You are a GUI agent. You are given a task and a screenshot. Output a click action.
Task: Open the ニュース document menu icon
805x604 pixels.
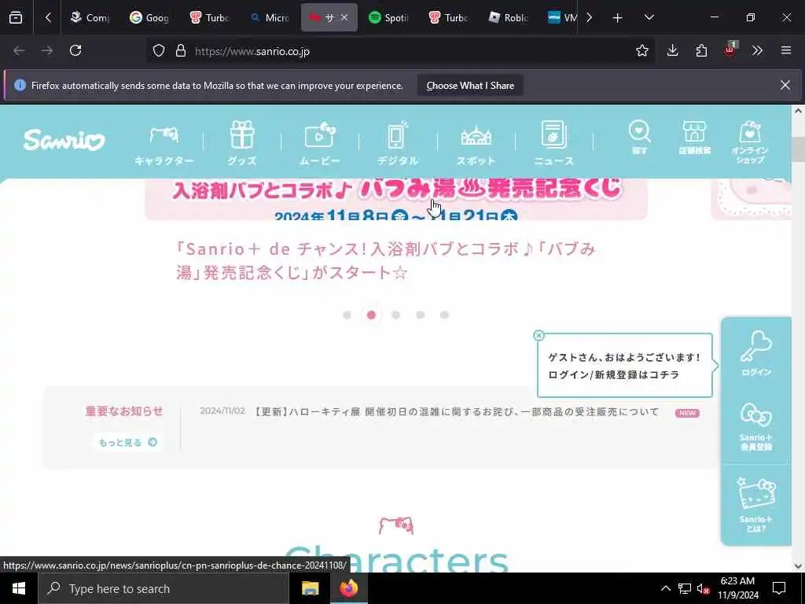(553, 143)
